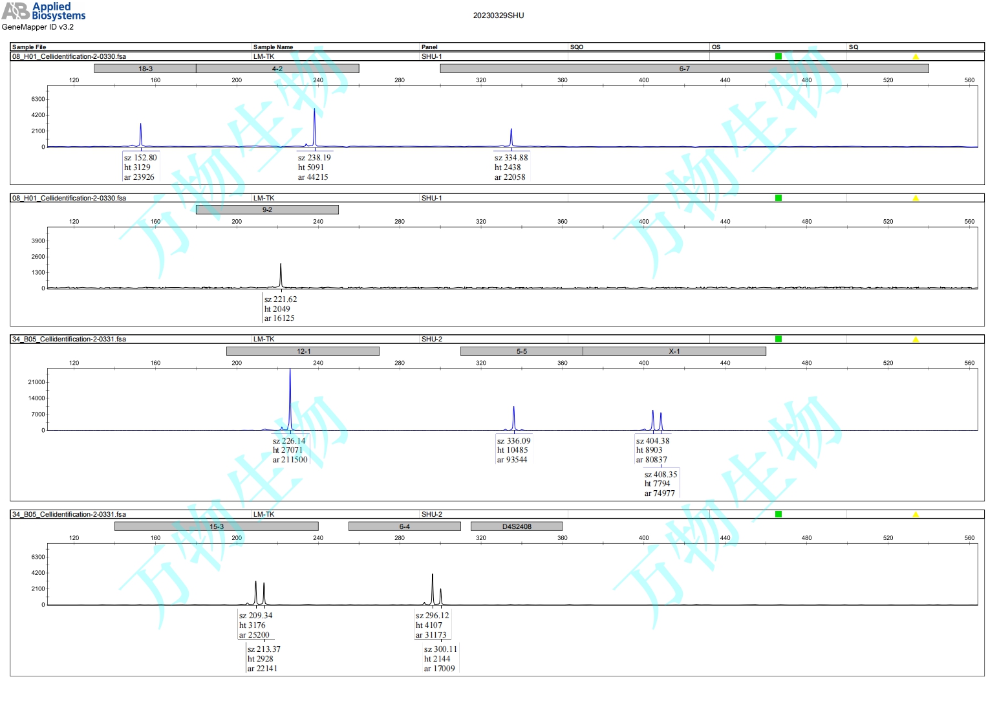This screenshot has width=988, height=701.
Task: Select the D4S2408 marker bar
Action: pos(517,526)
